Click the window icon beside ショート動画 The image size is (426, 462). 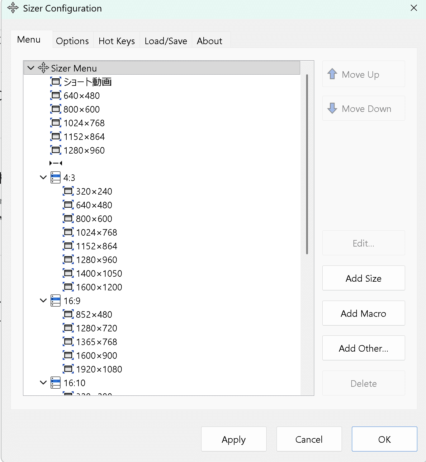(56, 82)
